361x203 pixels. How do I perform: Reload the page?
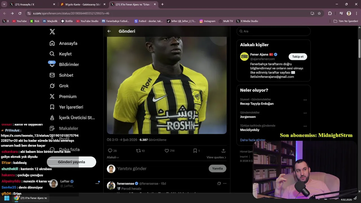click(x=20, y=13)
